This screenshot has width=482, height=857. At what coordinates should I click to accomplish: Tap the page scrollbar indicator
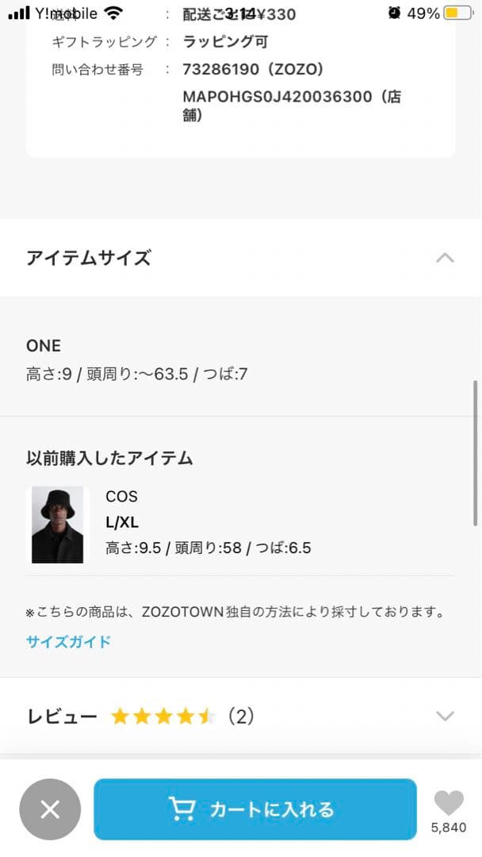tap(476, 452)
